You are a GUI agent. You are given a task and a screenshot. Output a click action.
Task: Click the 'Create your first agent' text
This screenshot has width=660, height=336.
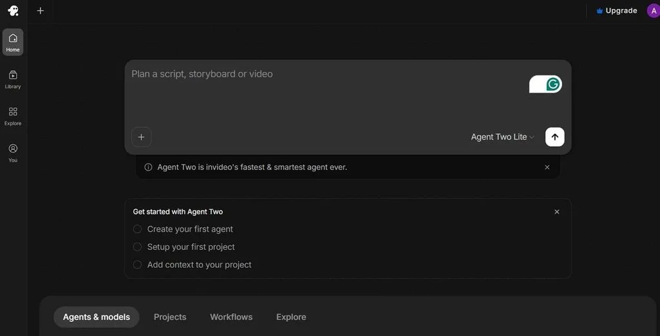(x=190, y=229)
